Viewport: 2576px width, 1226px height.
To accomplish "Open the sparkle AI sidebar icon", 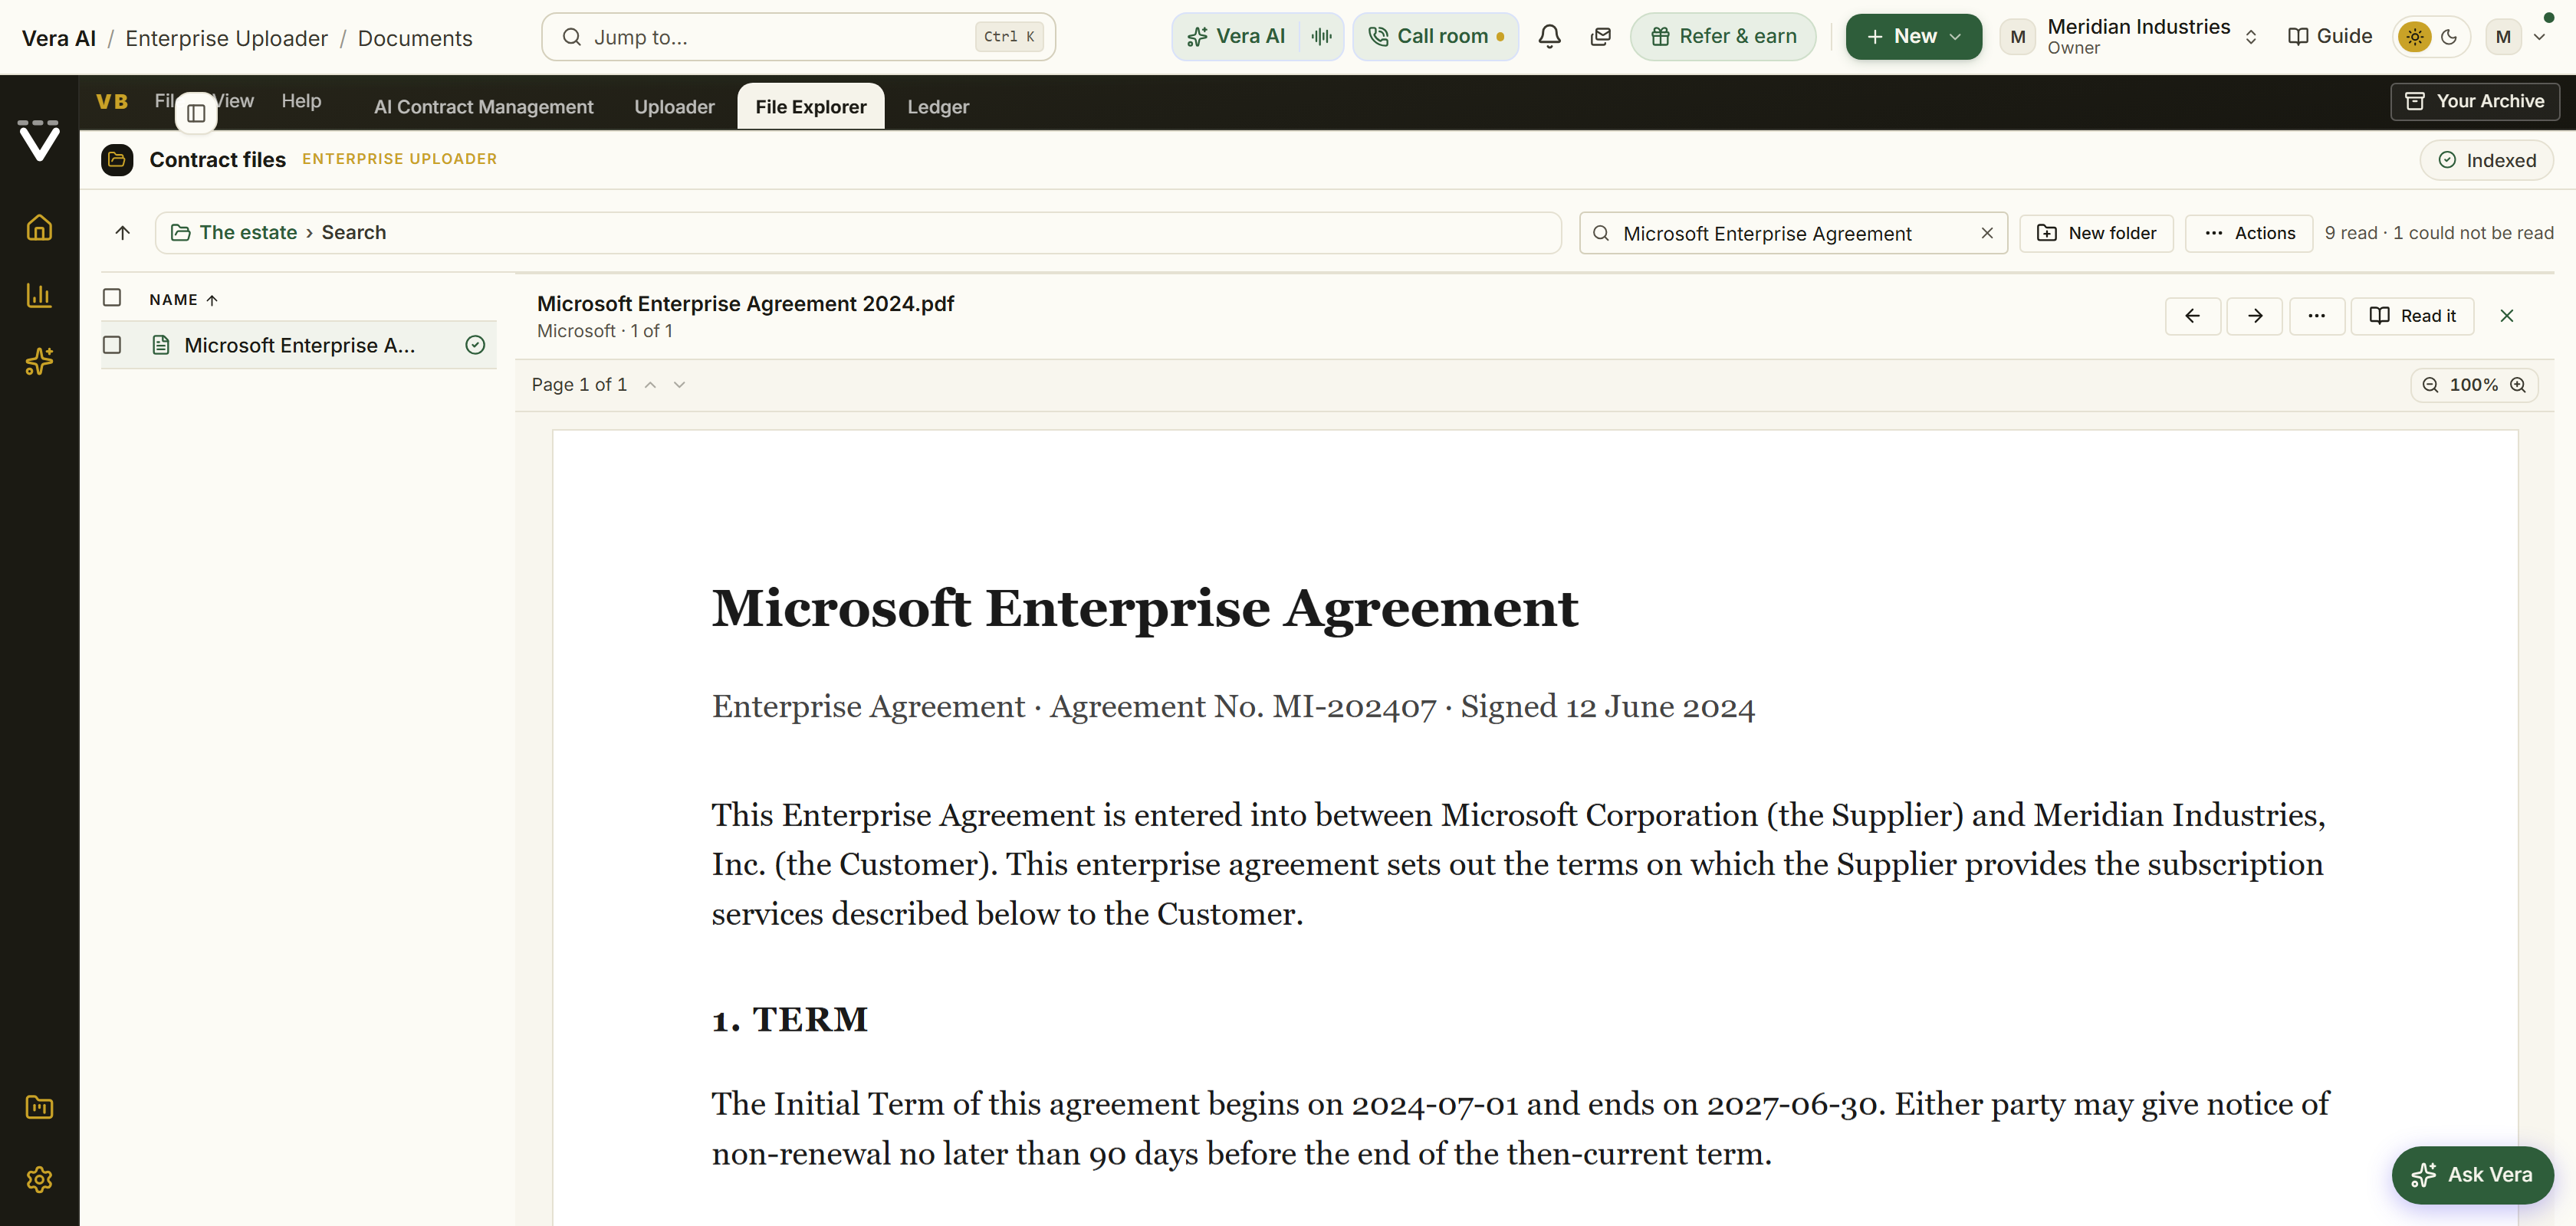I will pos(39,362).
